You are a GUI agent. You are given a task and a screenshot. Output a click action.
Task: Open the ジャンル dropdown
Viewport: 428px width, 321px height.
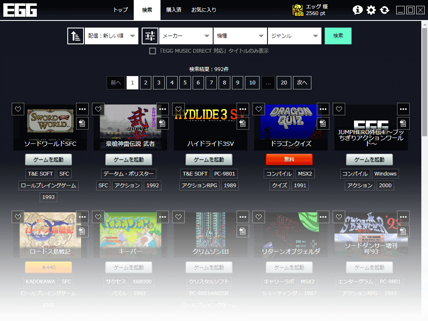[x=294, y=36]
